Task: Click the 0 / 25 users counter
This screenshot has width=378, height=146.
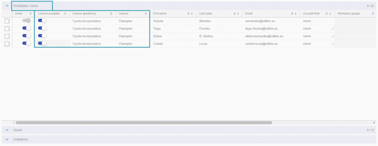Action: [x=370, y=6]
